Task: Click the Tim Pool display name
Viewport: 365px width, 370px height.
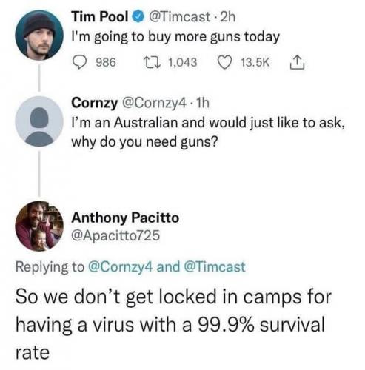Action: pyautogui.click(x=100, y=17)
